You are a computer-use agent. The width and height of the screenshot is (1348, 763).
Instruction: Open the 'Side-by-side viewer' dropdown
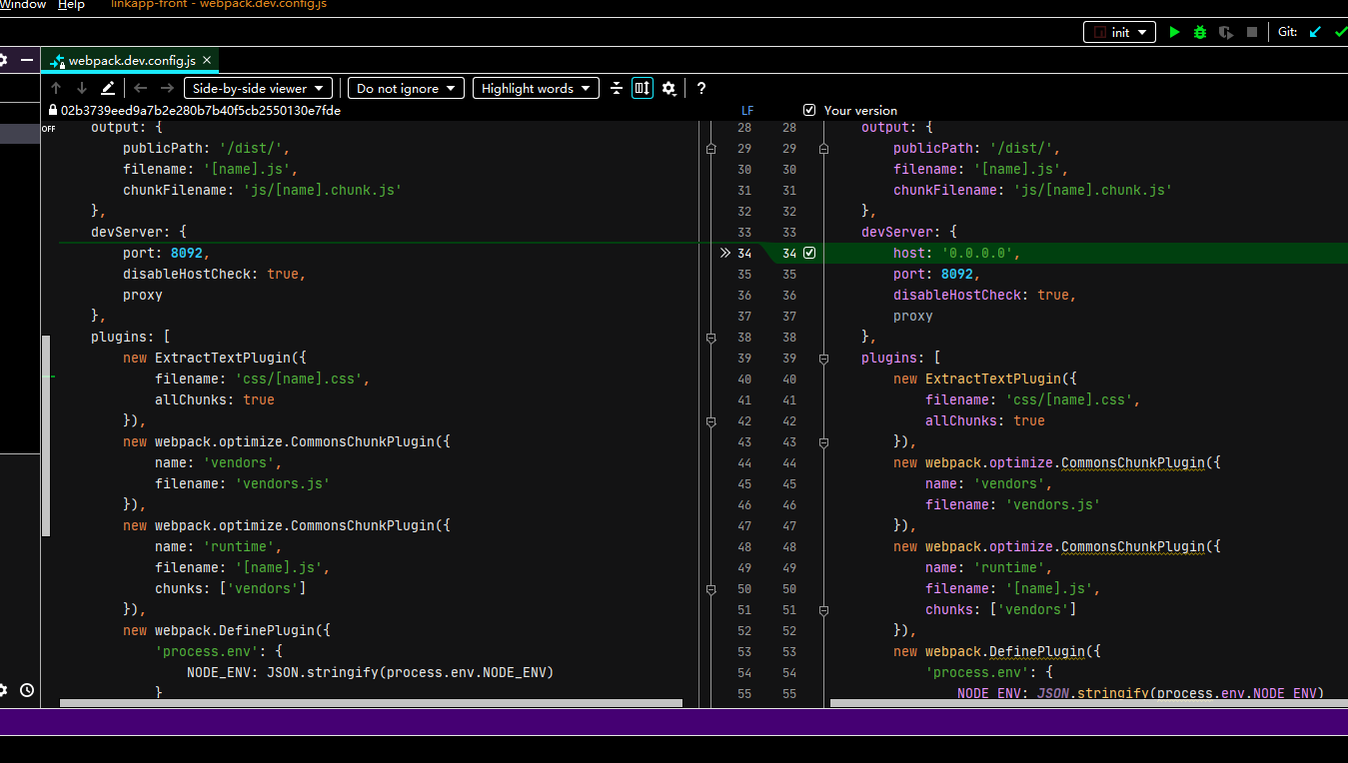pyautogui.click(x=258, y=88)
